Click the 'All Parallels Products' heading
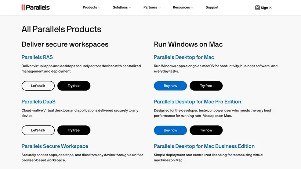This screenshot has width=301, height=169. coord(61,29)
